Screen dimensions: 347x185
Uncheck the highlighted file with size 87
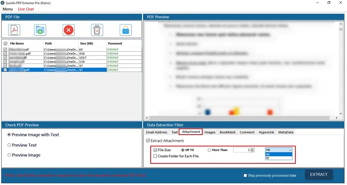coord(6,70)
